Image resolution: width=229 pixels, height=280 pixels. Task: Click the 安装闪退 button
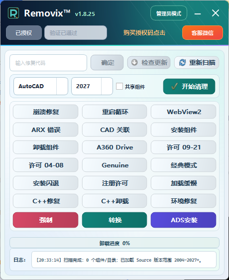pos(45,183)
